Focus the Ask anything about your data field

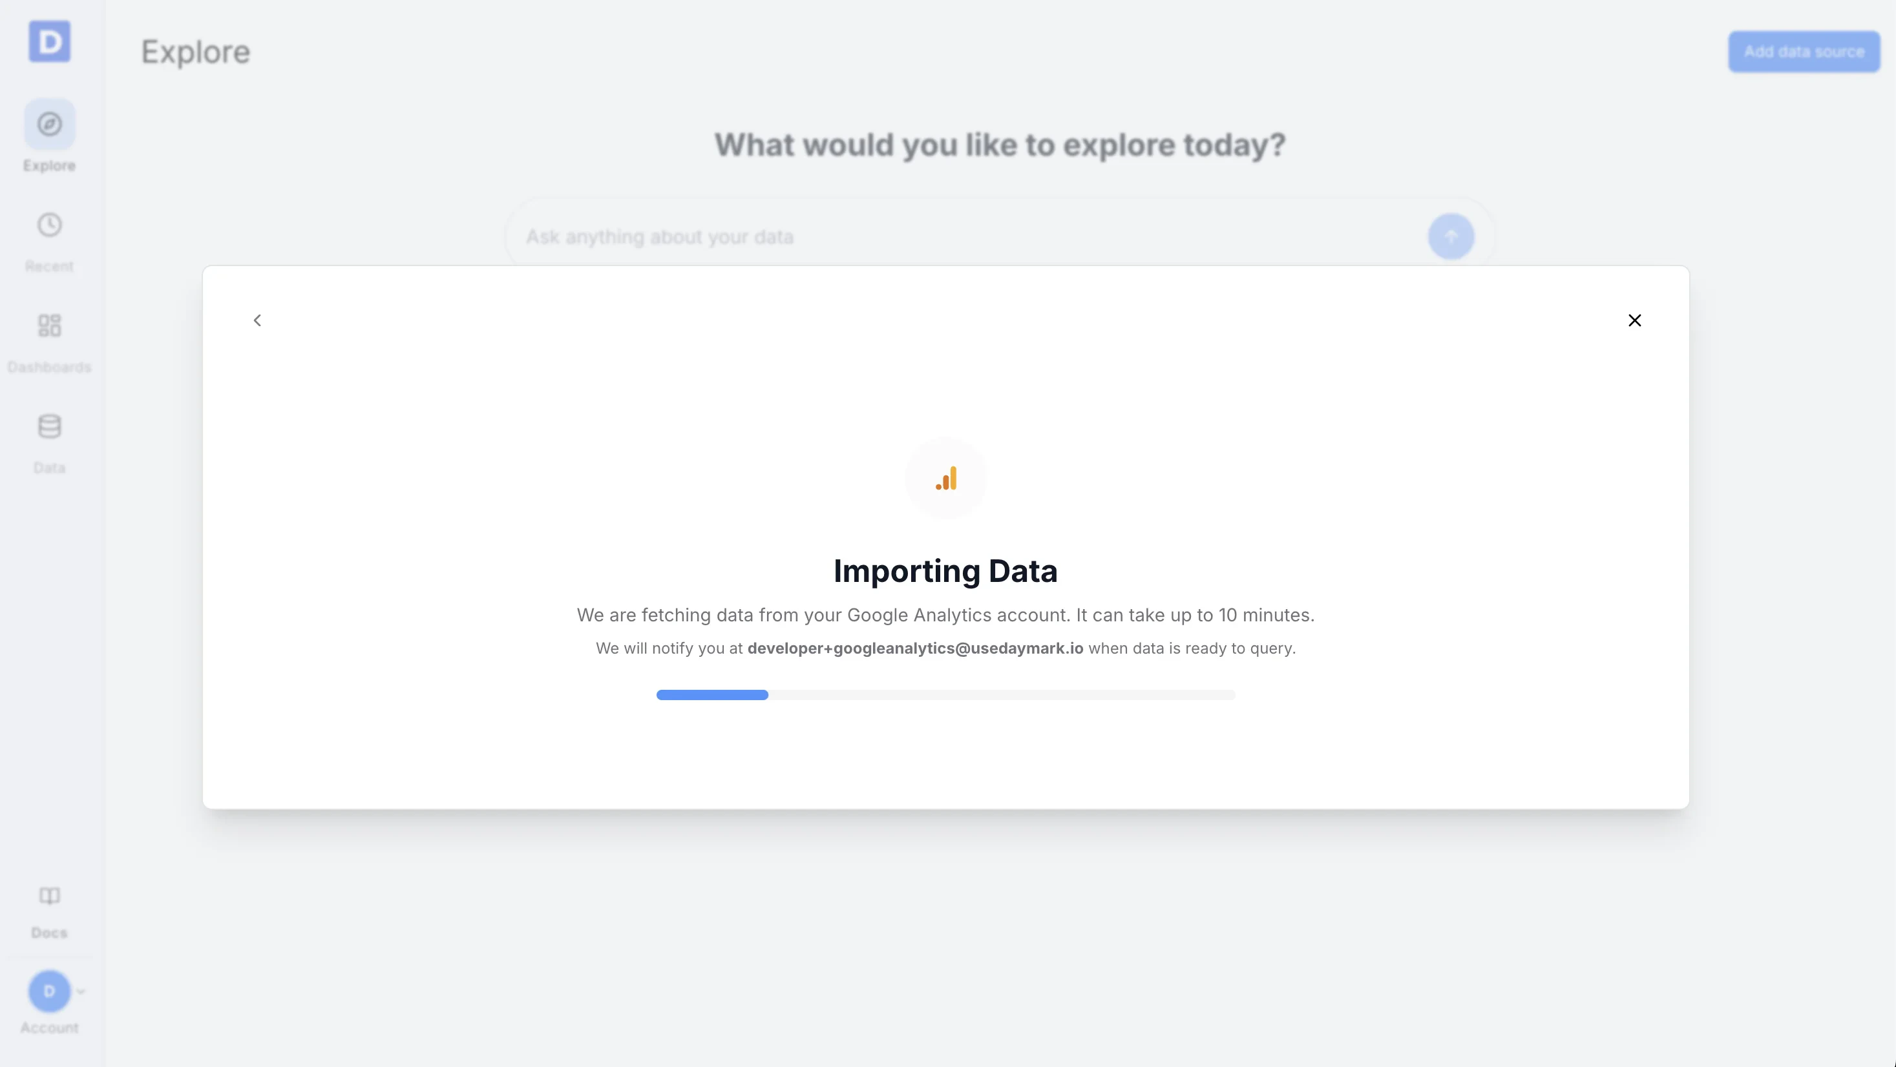coord(883,236)
